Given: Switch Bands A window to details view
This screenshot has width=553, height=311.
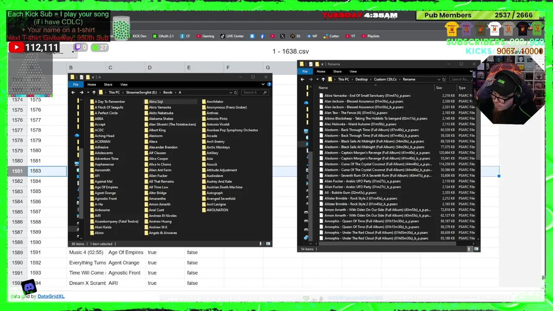Looking at the screenshot, I should 261,244.
